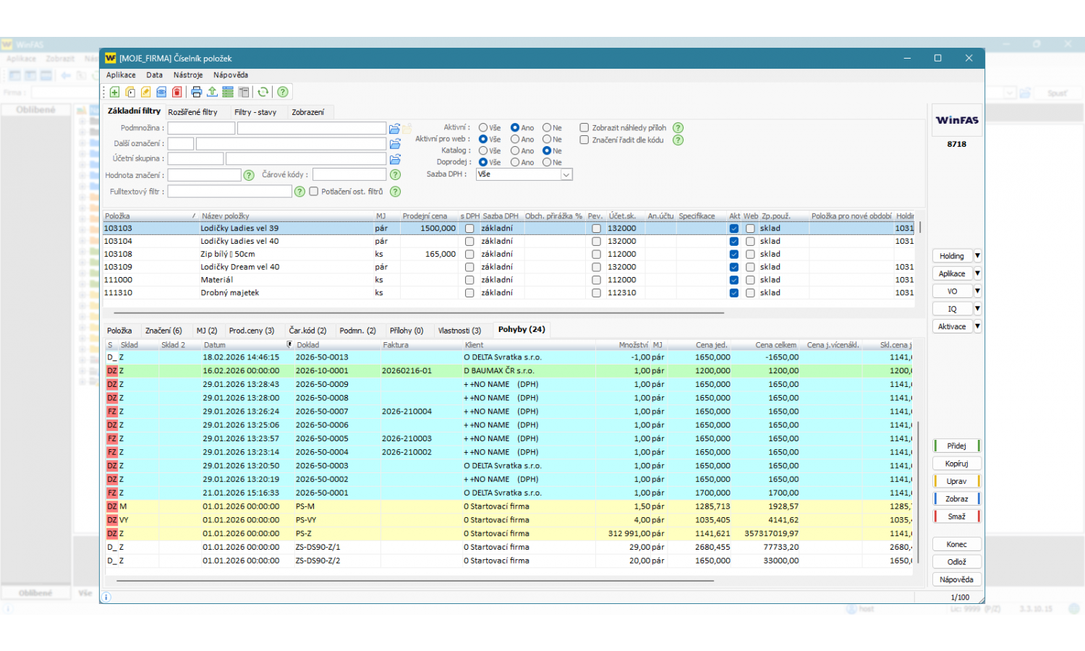Click the blue export upload arrow icon

pos(212,92)
